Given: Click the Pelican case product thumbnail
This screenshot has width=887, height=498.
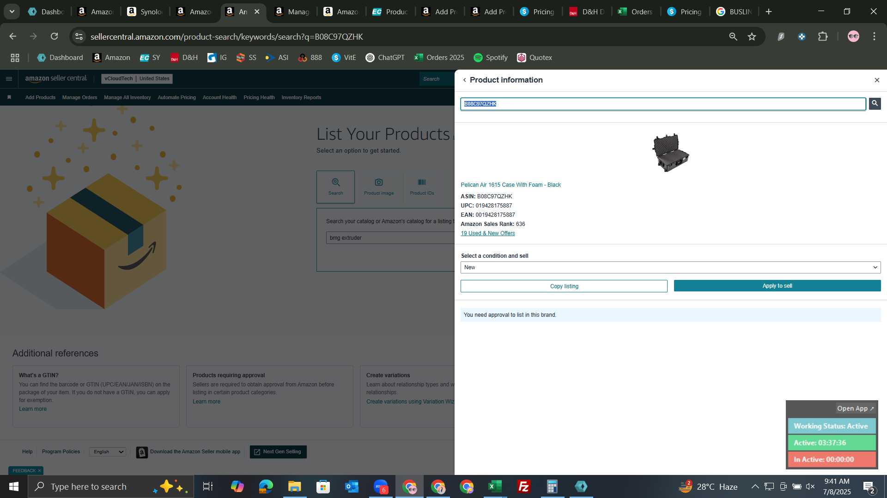Looking at the screenshot, I should click(670, 153).
